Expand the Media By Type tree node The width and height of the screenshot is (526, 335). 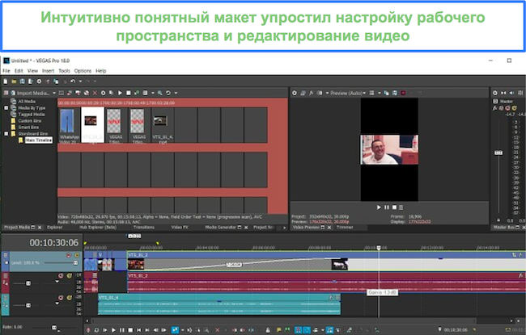click(x=6, y=107)
